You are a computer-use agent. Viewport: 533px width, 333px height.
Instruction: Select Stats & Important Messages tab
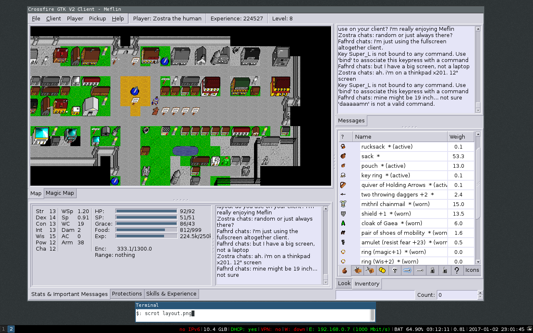pyautogui.click(x=70, y=294)
